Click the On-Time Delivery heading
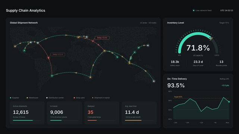The width and height of the screenshot is (239, 134). 177,79
